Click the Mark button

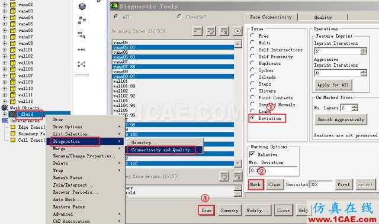coord(255,185)
